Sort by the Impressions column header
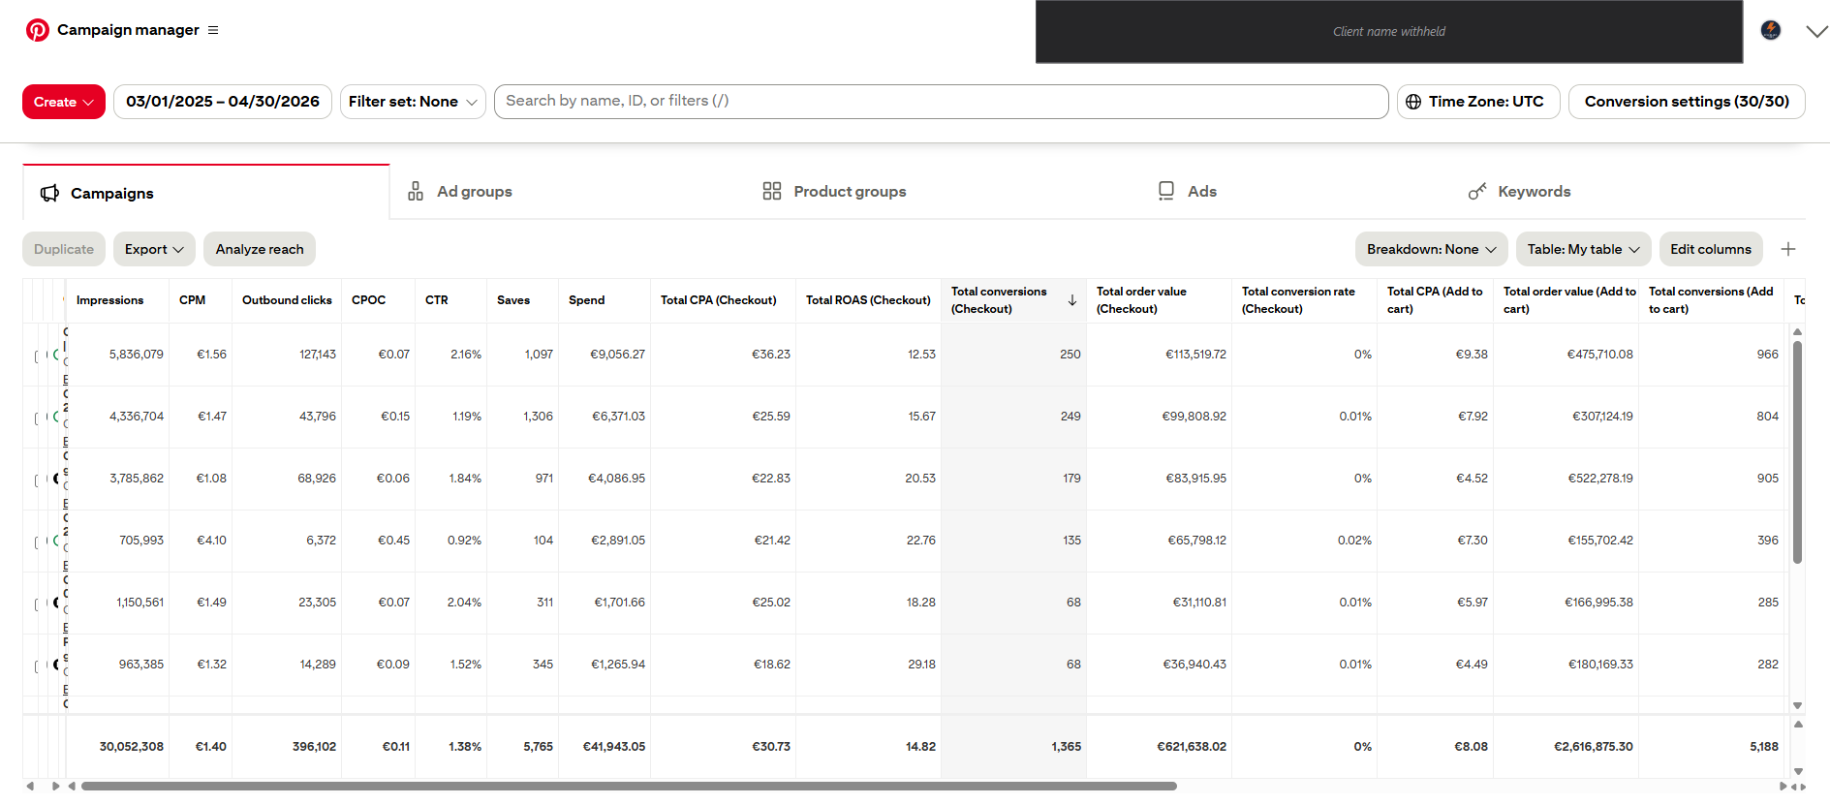 (109, 300)
